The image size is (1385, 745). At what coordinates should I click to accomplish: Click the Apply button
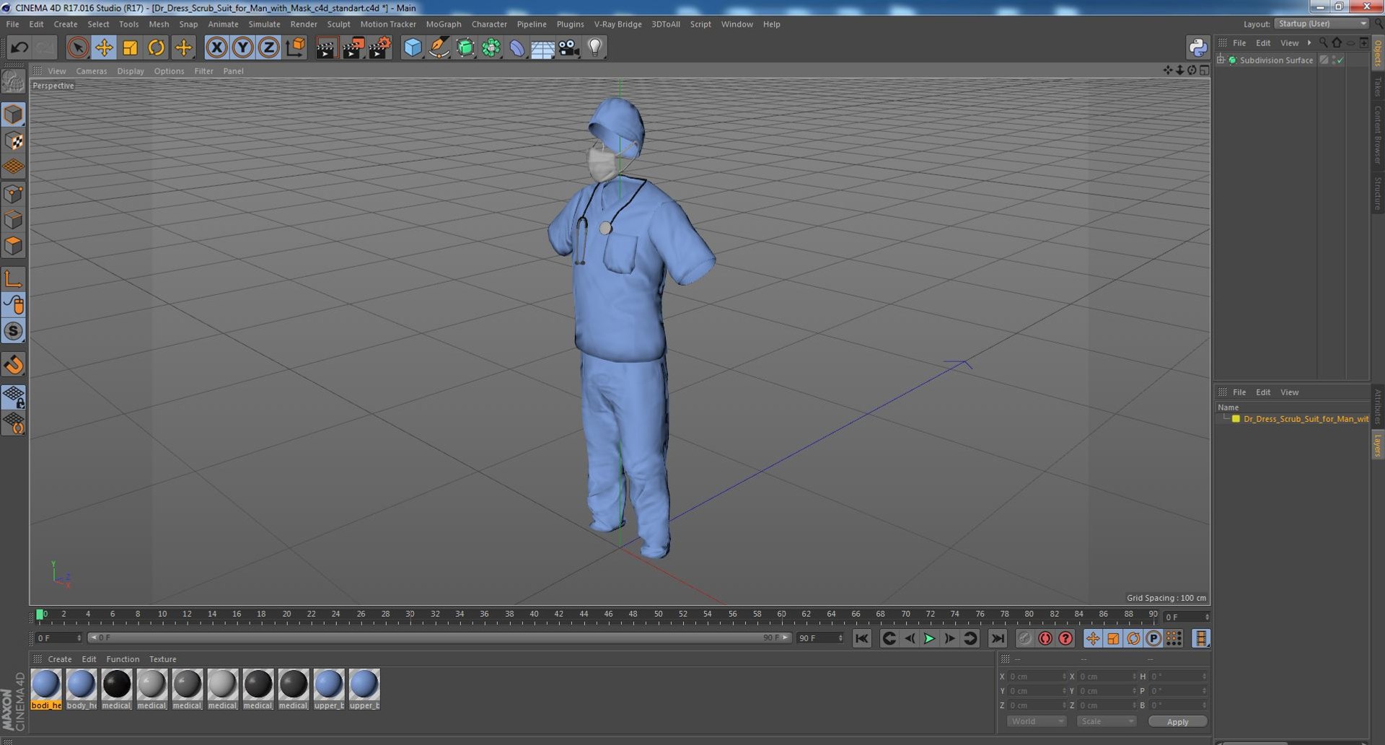(x=1177, y=721)
